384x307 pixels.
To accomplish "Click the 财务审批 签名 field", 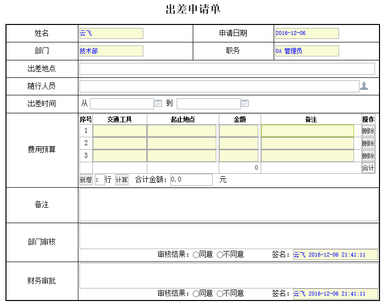I will 335,294.
